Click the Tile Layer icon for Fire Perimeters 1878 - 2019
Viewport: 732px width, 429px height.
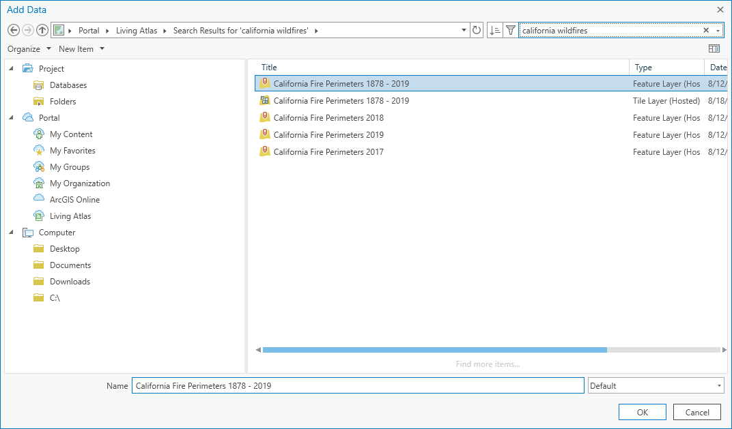[x=265, y=100]
